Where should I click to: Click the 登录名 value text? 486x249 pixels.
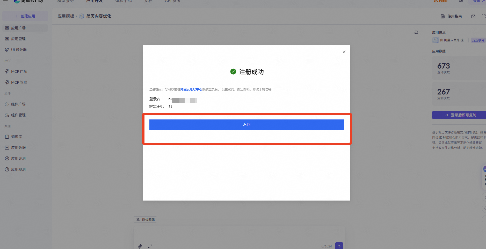point(183,99)
